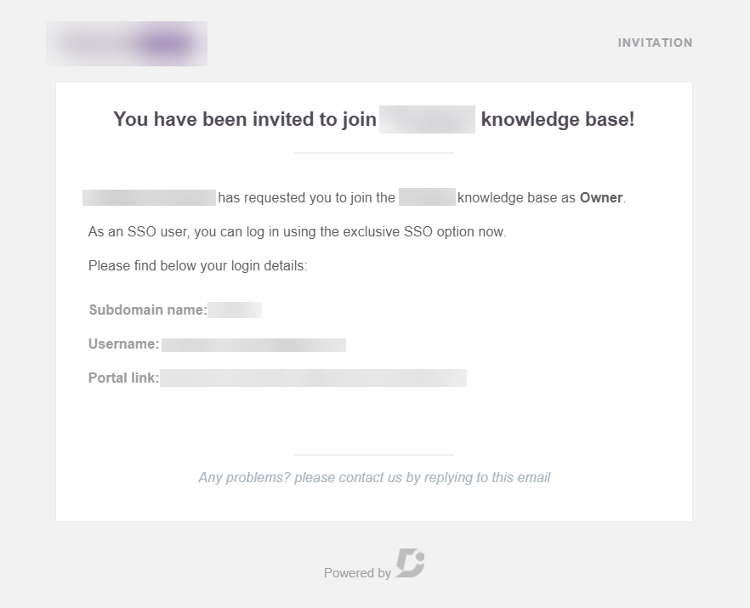Click the blurred company logo in the header

(127, 43)
